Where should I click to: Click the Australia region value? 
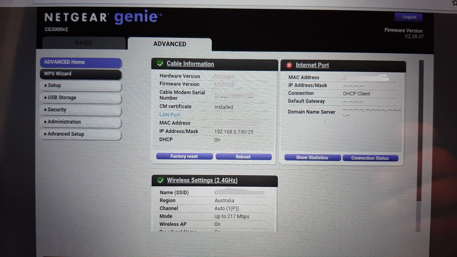click(224, 200)
